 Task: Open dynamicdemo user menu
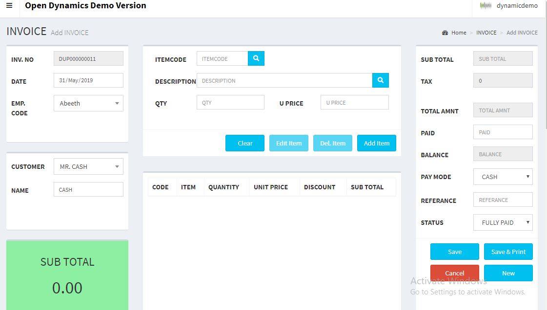click(517, 5)
